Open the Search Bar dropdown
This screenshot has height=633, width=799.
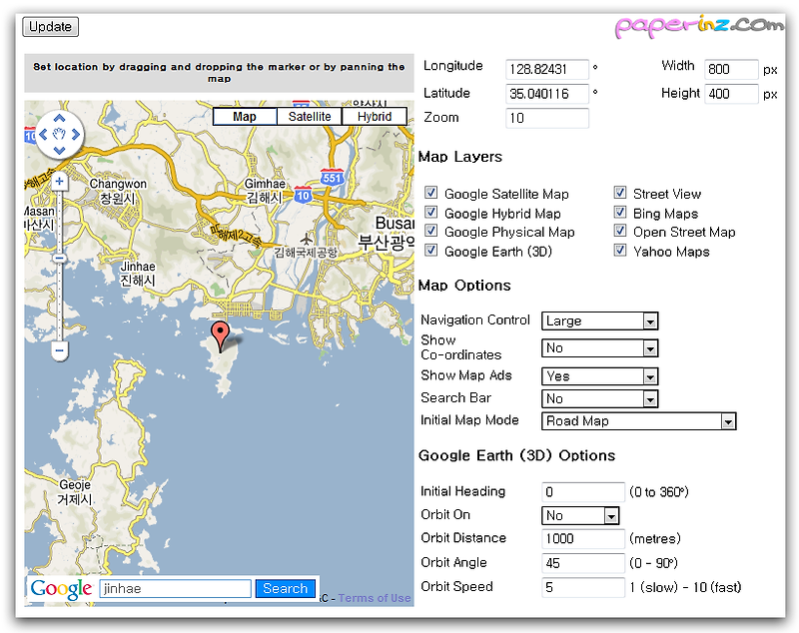600,398
